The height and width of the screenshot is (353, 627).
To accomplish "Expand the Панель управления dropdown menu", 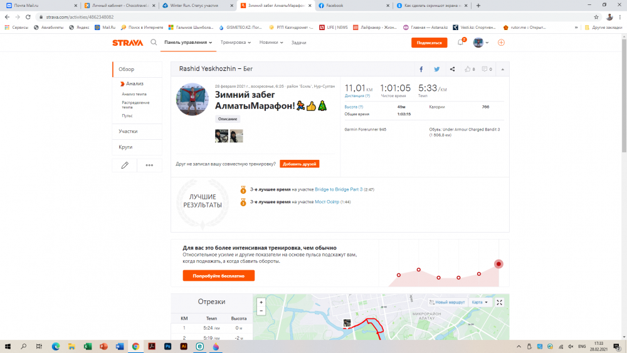I will tap(187, 43).
